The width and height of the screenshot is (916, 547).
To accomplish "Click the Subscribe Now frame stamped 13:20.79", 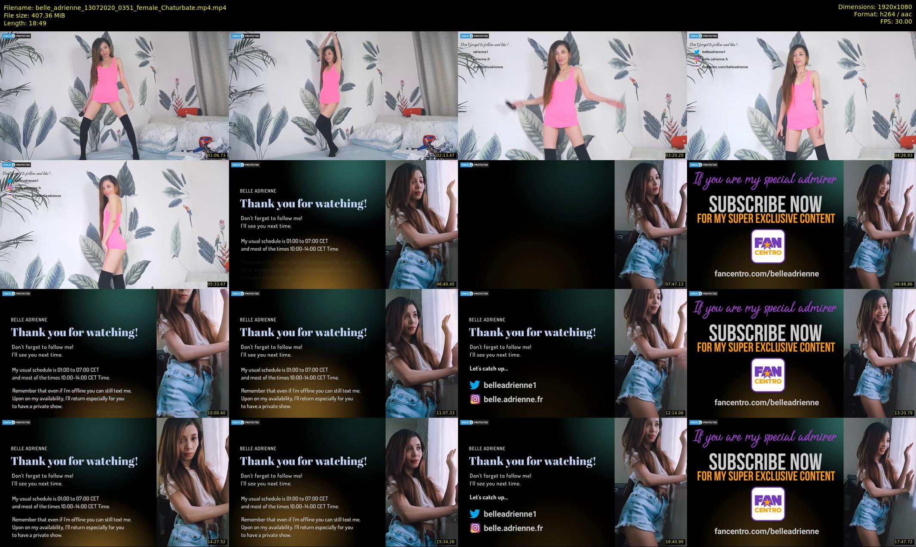I will tap(801, 353).
